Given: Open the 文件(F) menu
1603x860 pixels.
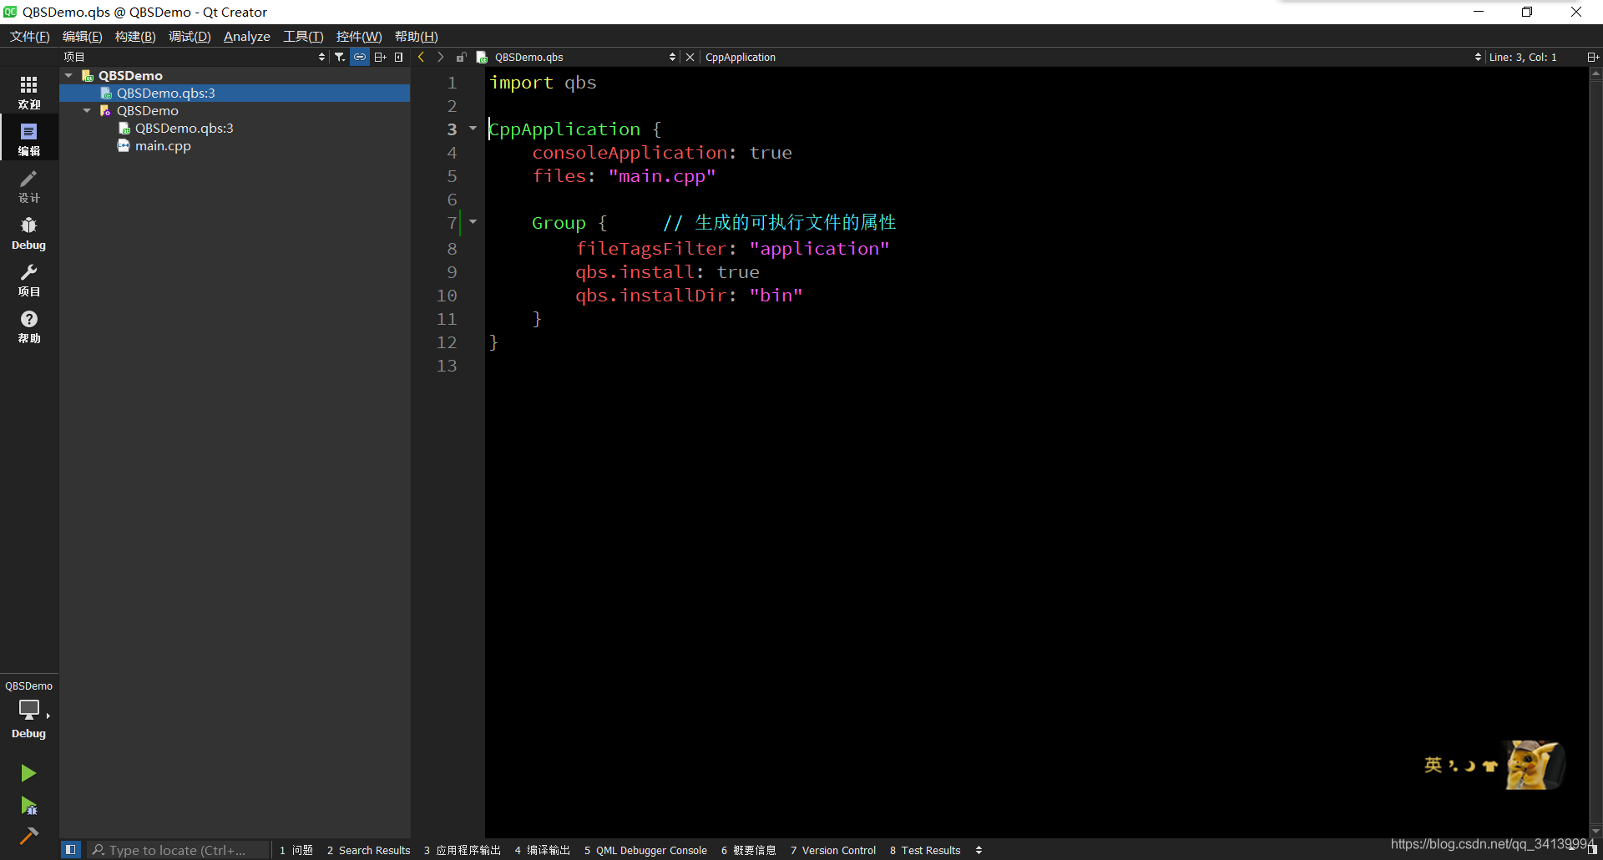Looking at the screenshot, I should [30, 36].
